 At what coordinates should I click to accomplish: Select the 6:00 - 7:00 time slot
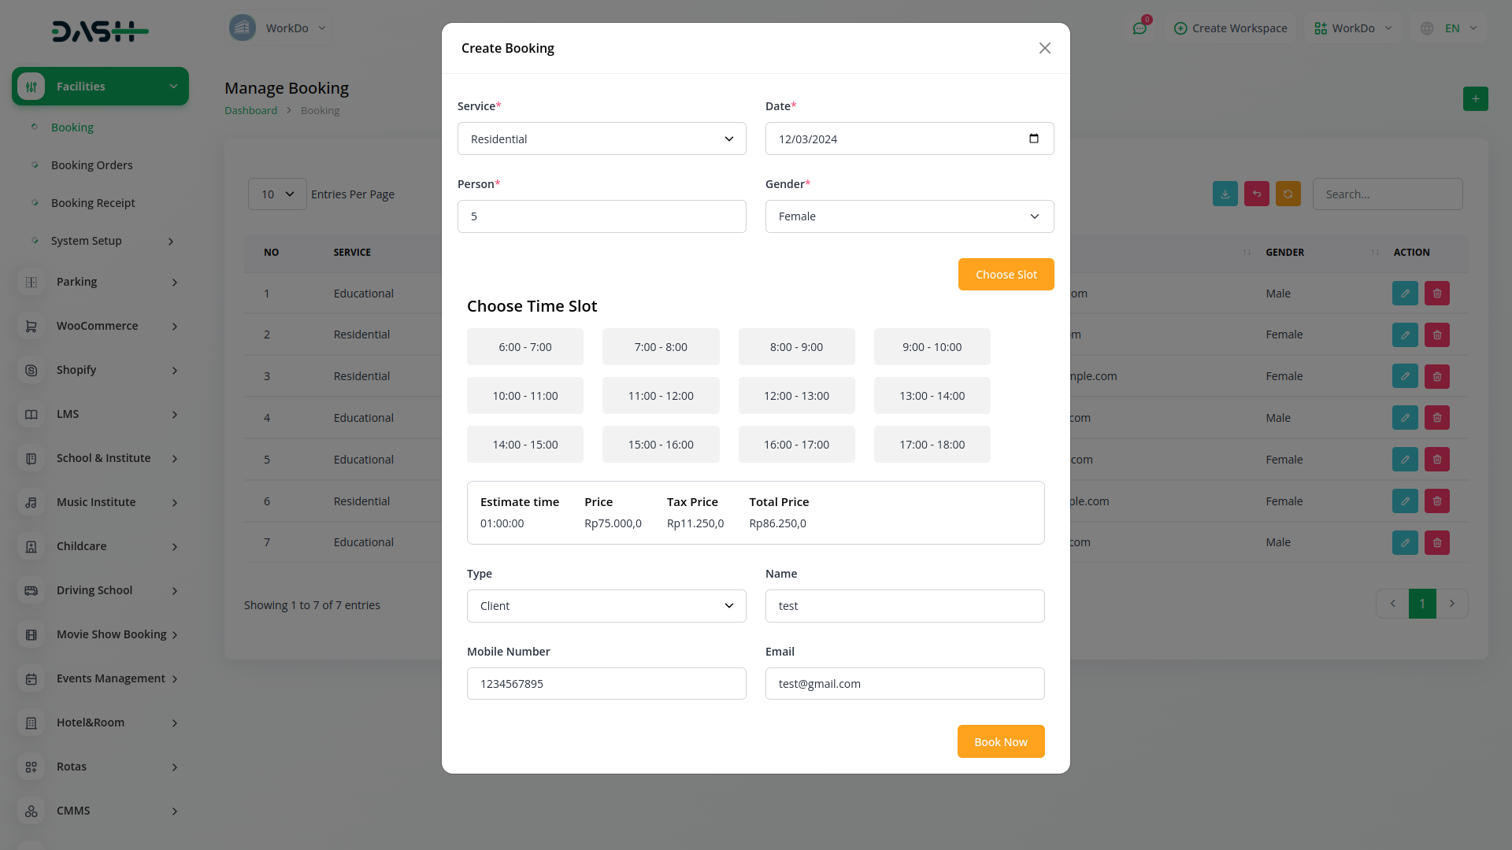(x=524, y=347)
